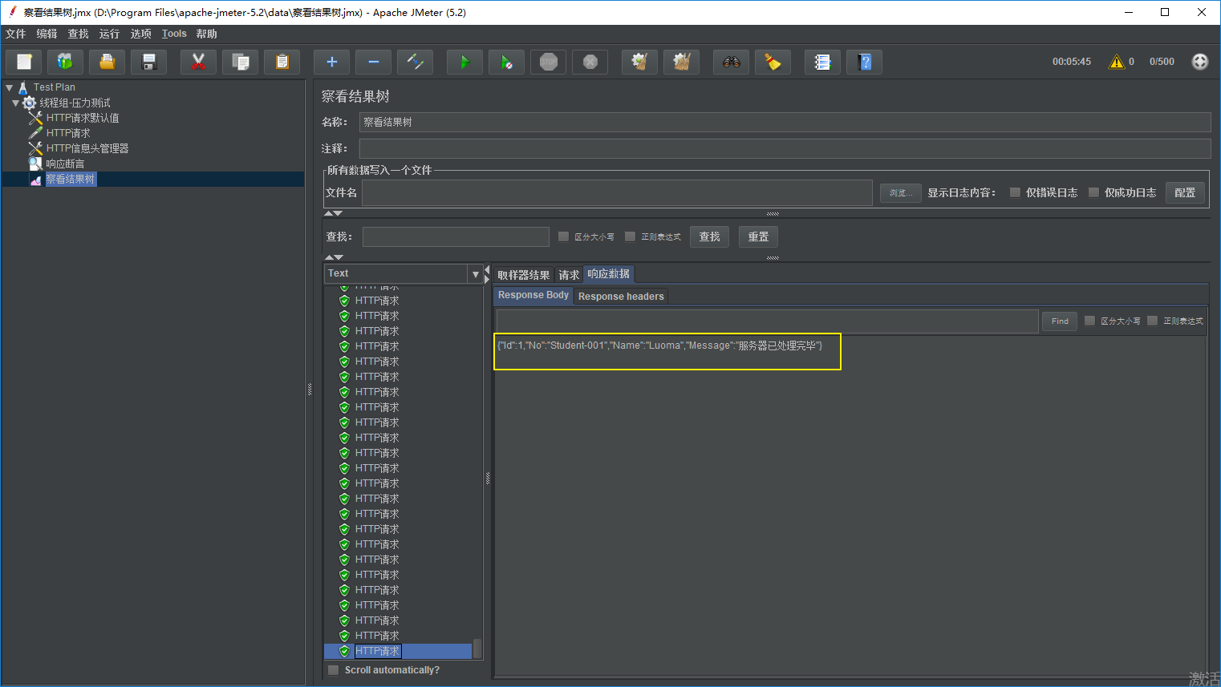The width and height of the screenshot is (1221, 687).
Task: Switch to Response headers tab
Action: tap(621, 297)
